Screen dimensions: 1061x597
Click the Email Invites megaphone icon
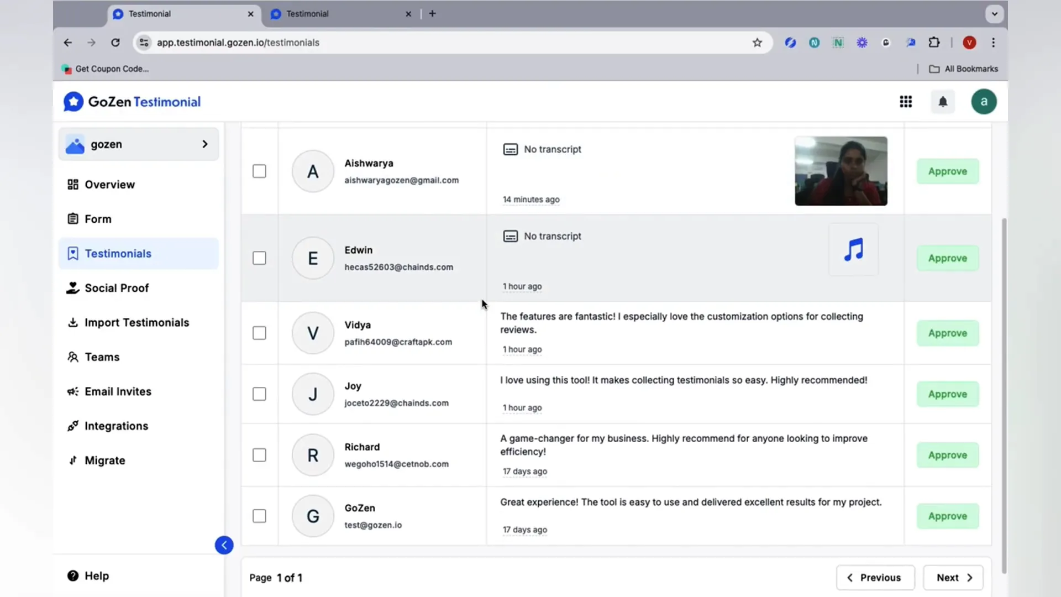(x=73, y=391)
